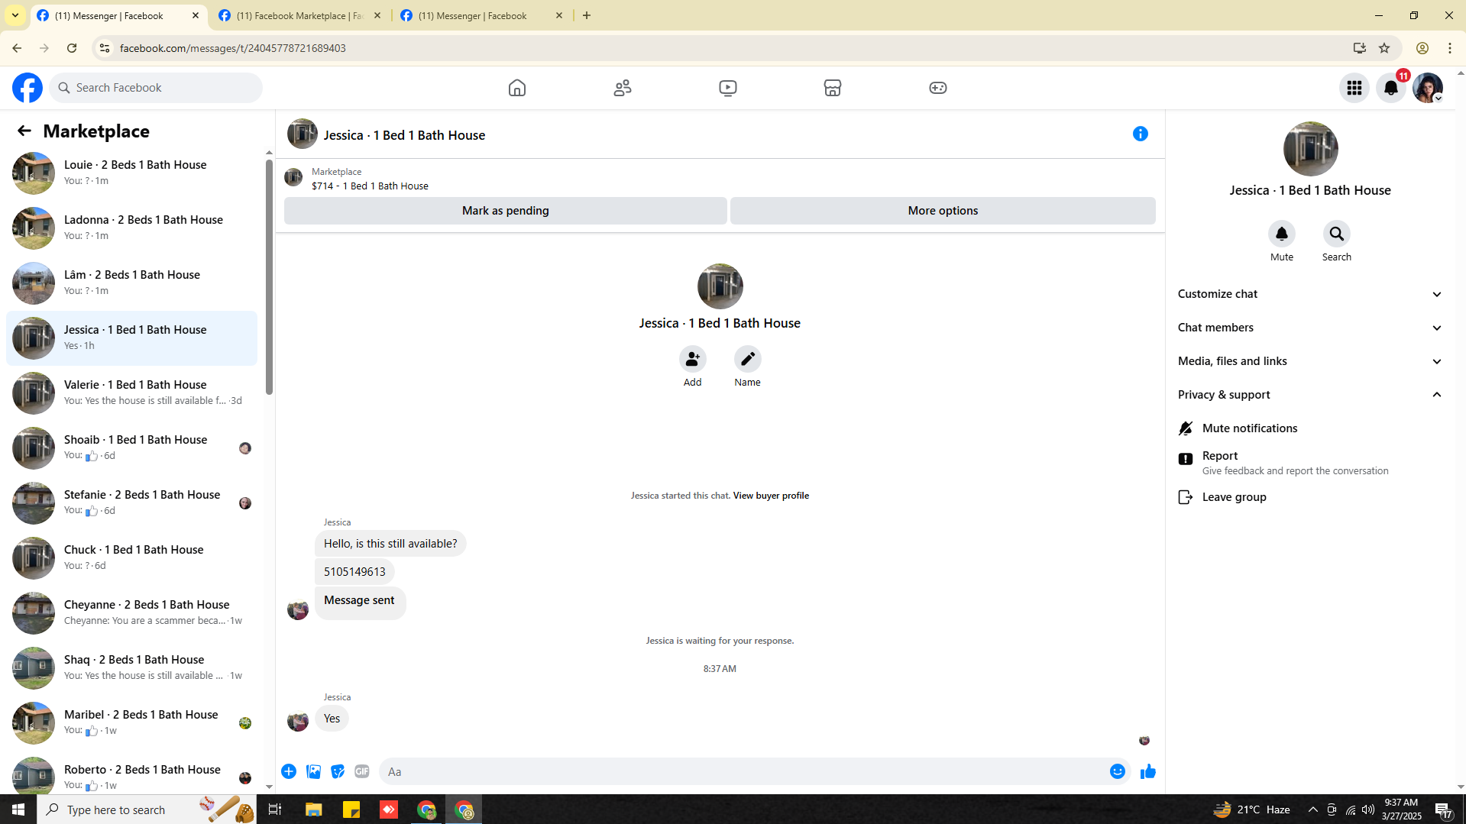Change the chat Name with pencil icon
The width and height of the screenshot is (1466, 824).
(748, 359)
